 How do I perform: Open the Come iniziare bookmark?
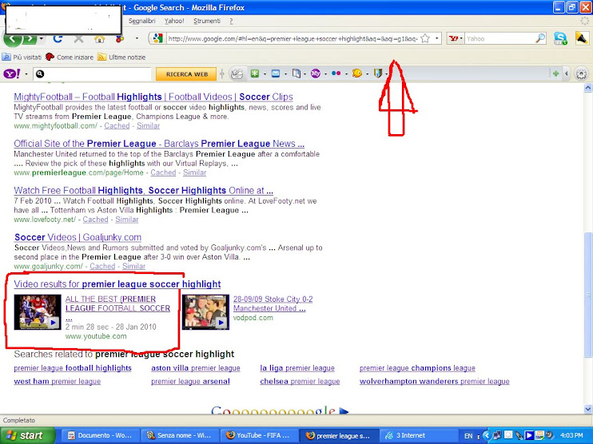(70, 57)
